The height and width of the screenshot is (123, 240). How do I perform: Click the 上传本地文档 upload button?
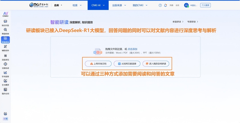[98, 64]
